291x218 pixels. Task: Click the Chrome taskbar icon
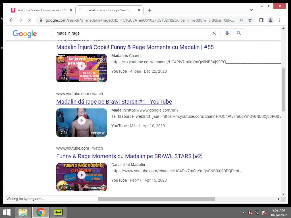(x=41, y=212)
